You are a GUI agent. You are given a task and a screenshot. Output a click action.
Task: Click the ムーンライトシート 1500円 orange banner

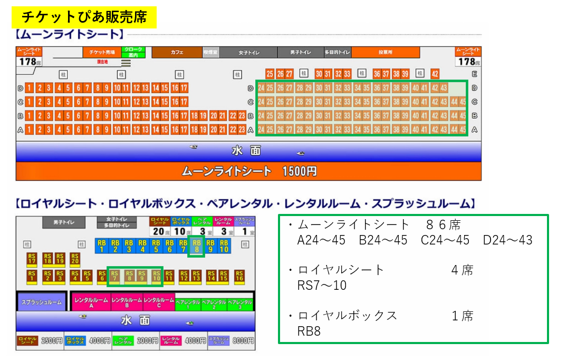248,171
